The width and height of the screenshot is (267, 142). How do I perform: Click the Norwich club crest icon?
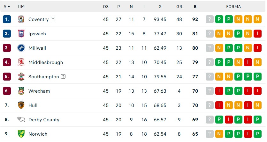[21, 134]
